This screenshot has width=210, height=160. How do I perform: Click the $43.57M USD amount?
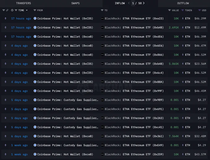200,154
